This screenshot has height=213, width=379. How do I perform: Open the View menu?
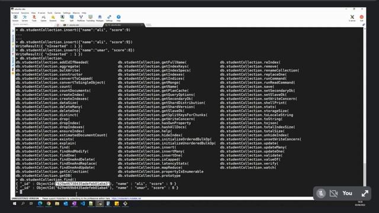point(33,13)
